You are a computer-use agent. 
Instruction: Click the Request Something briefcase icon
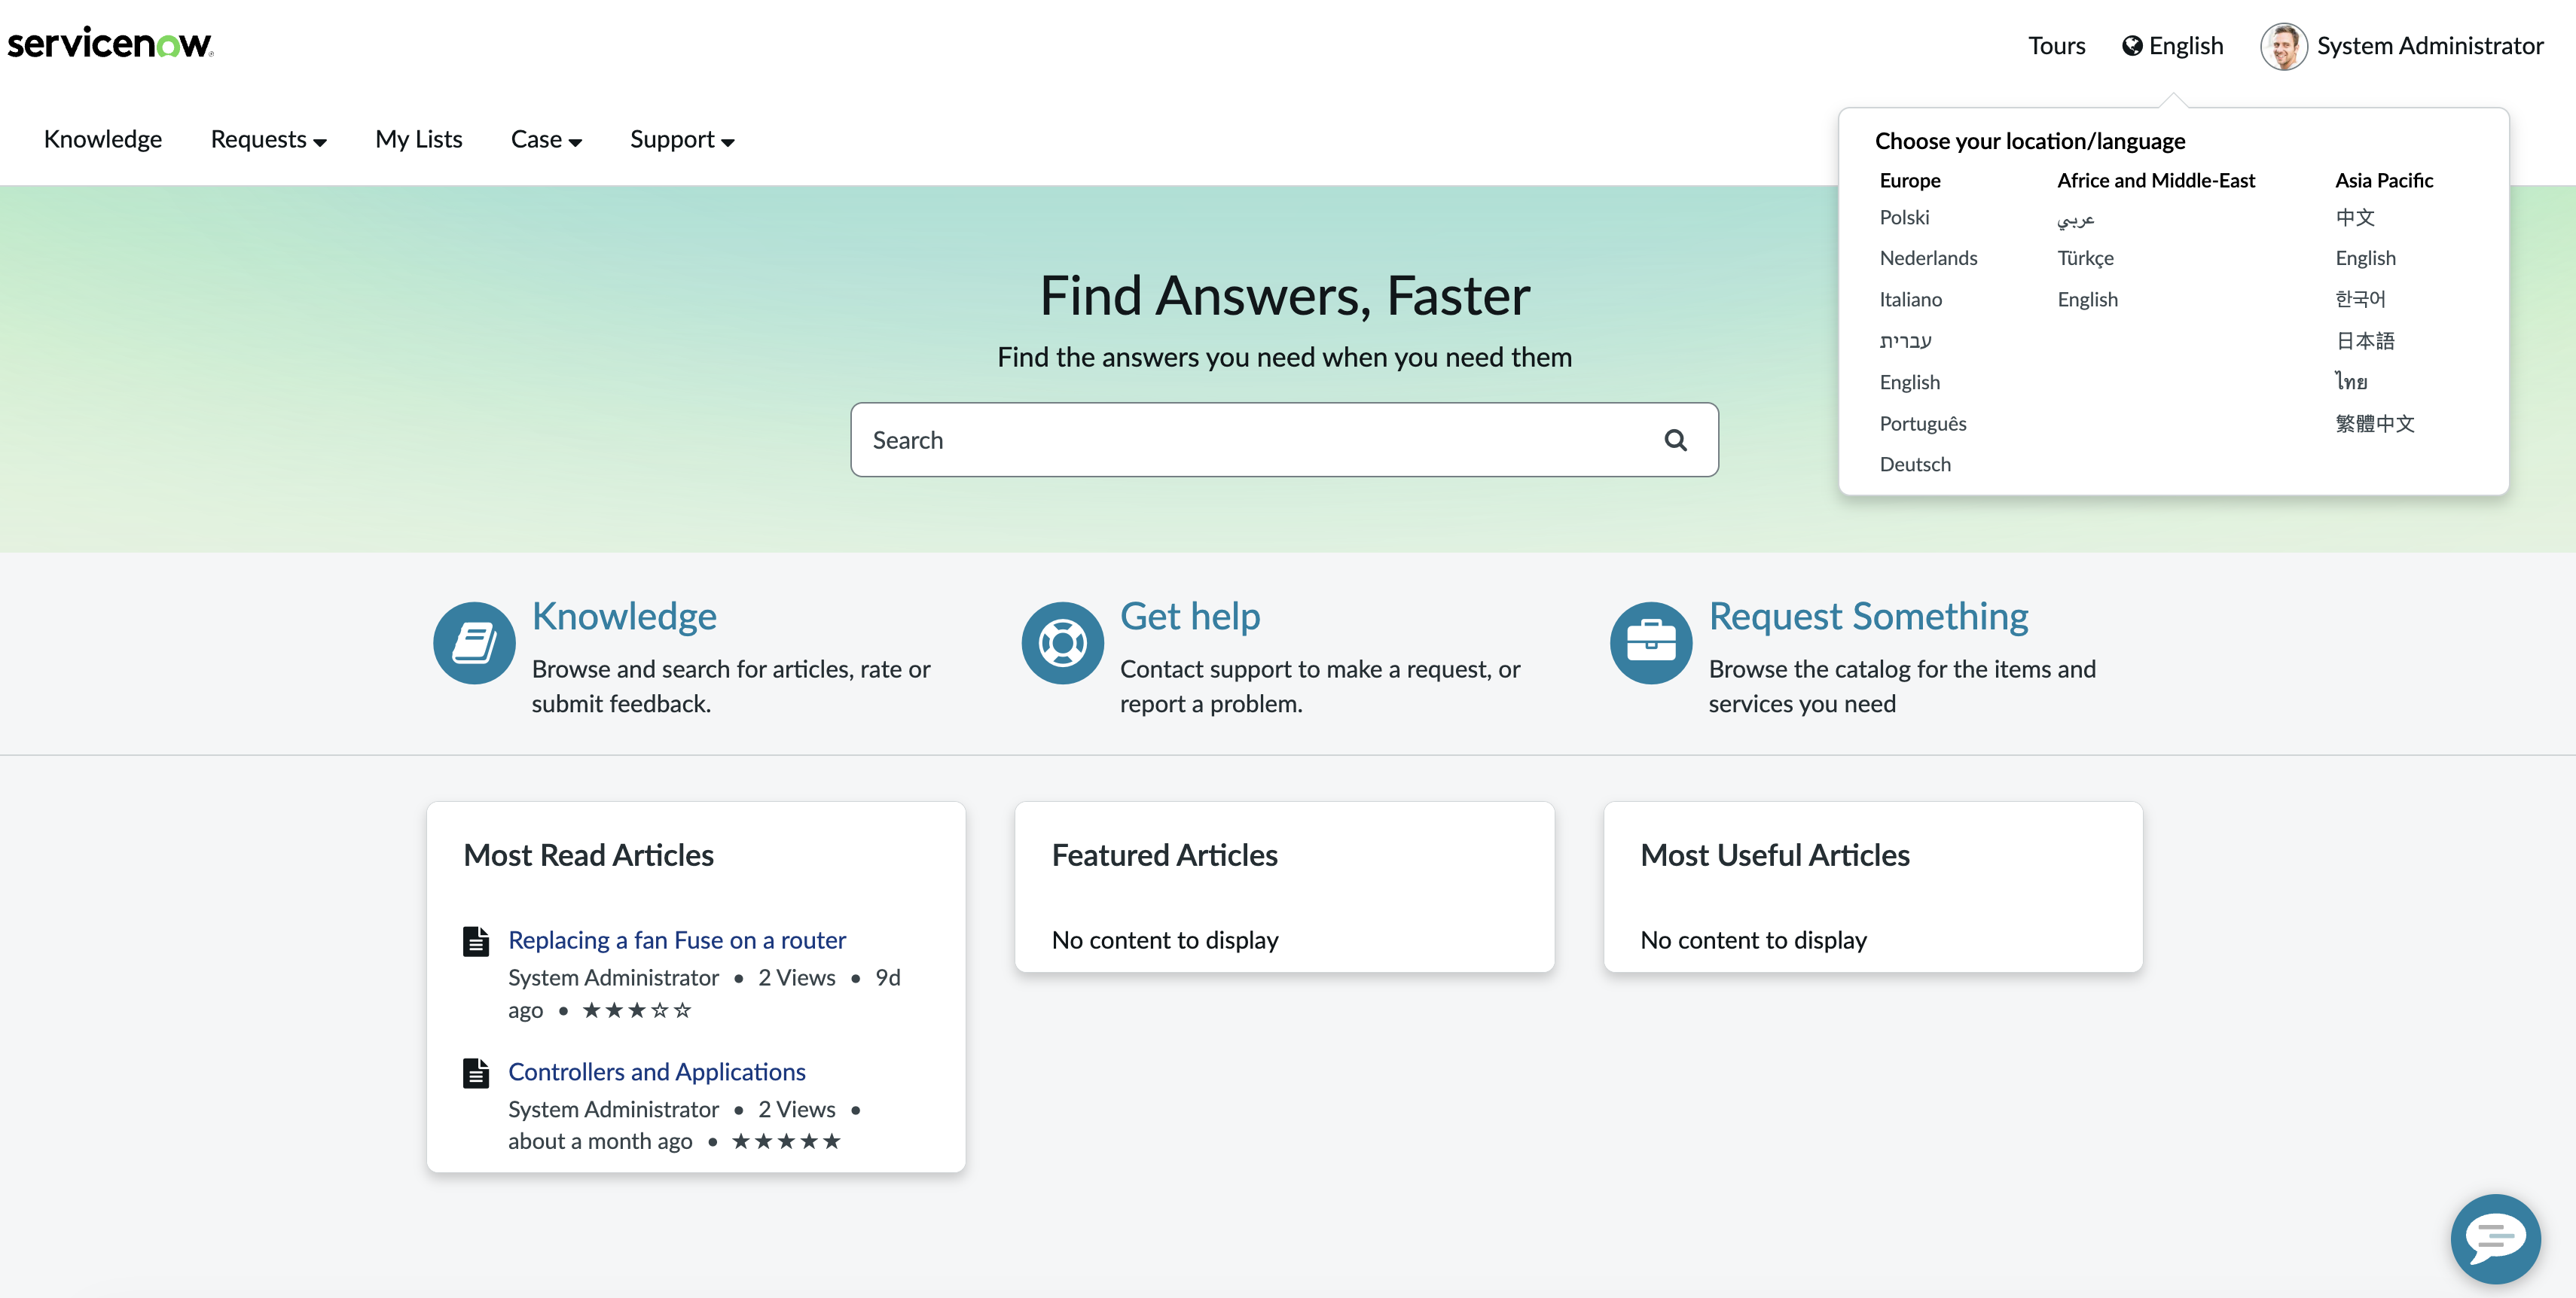[x=1651, y=642]
